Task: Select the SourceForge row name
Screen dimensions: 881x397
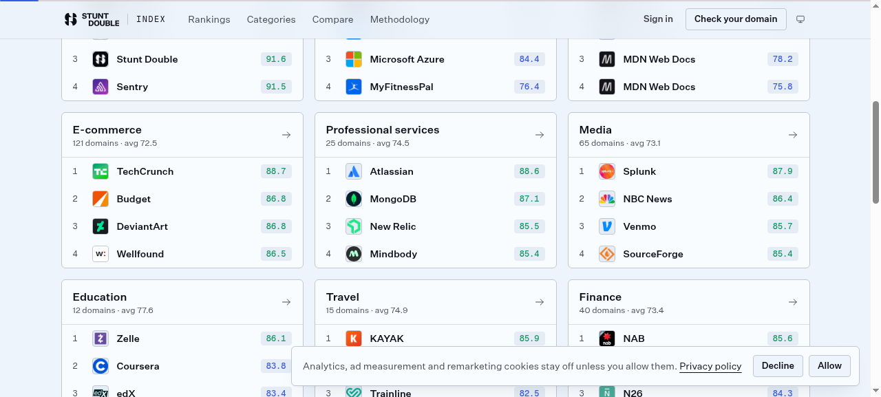Action: (653, 254)
